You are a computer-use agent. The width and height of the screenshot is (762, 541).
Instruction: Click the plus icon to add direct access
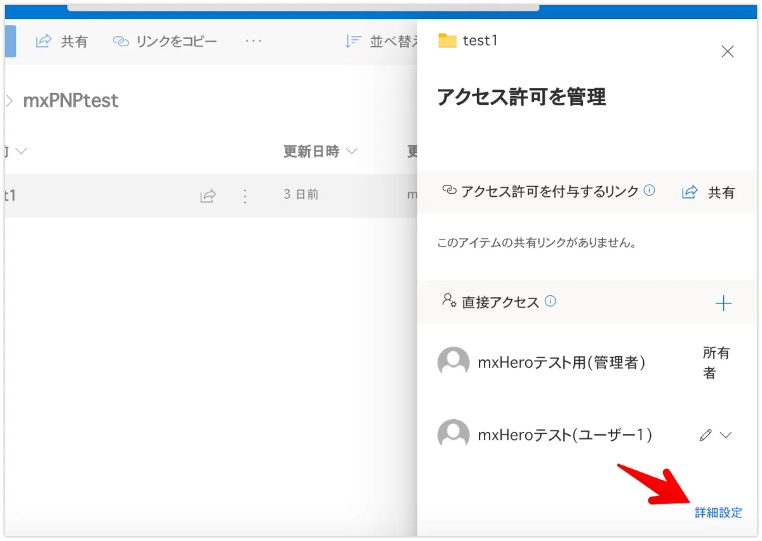click(x=723, y=304)
